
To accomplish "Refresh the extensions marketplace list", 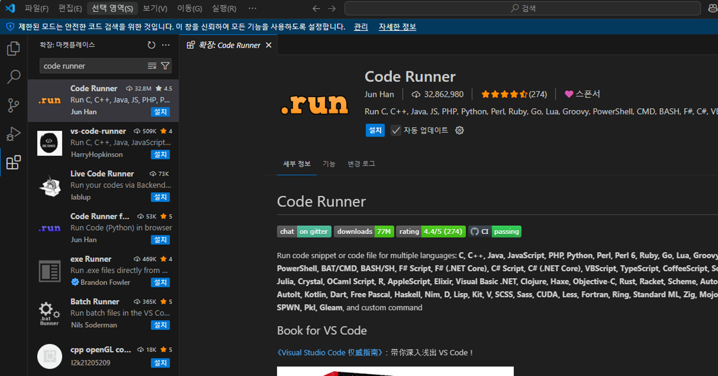I will (151, 45).
